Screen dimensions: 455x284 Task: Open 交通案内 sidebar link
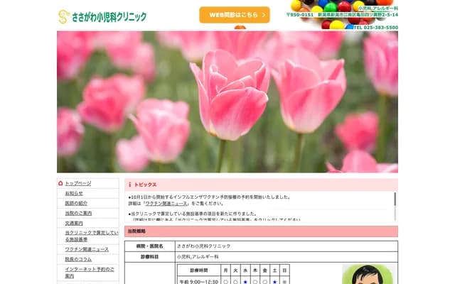point(74,223)
